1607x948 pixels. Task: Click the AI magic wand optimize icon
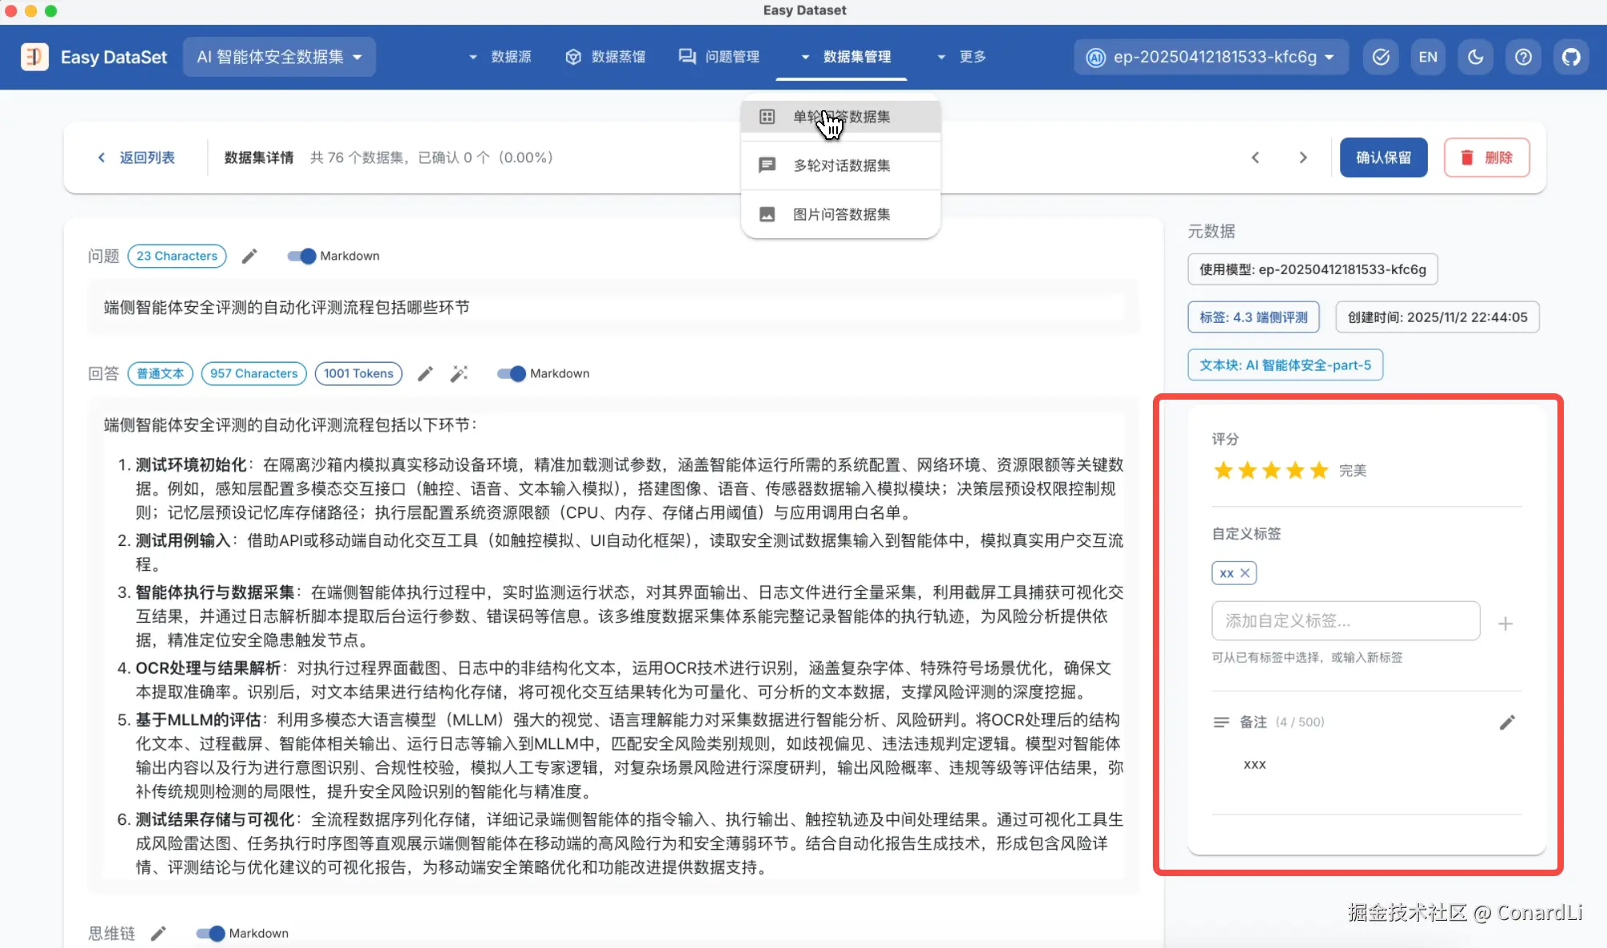point(459,373)
